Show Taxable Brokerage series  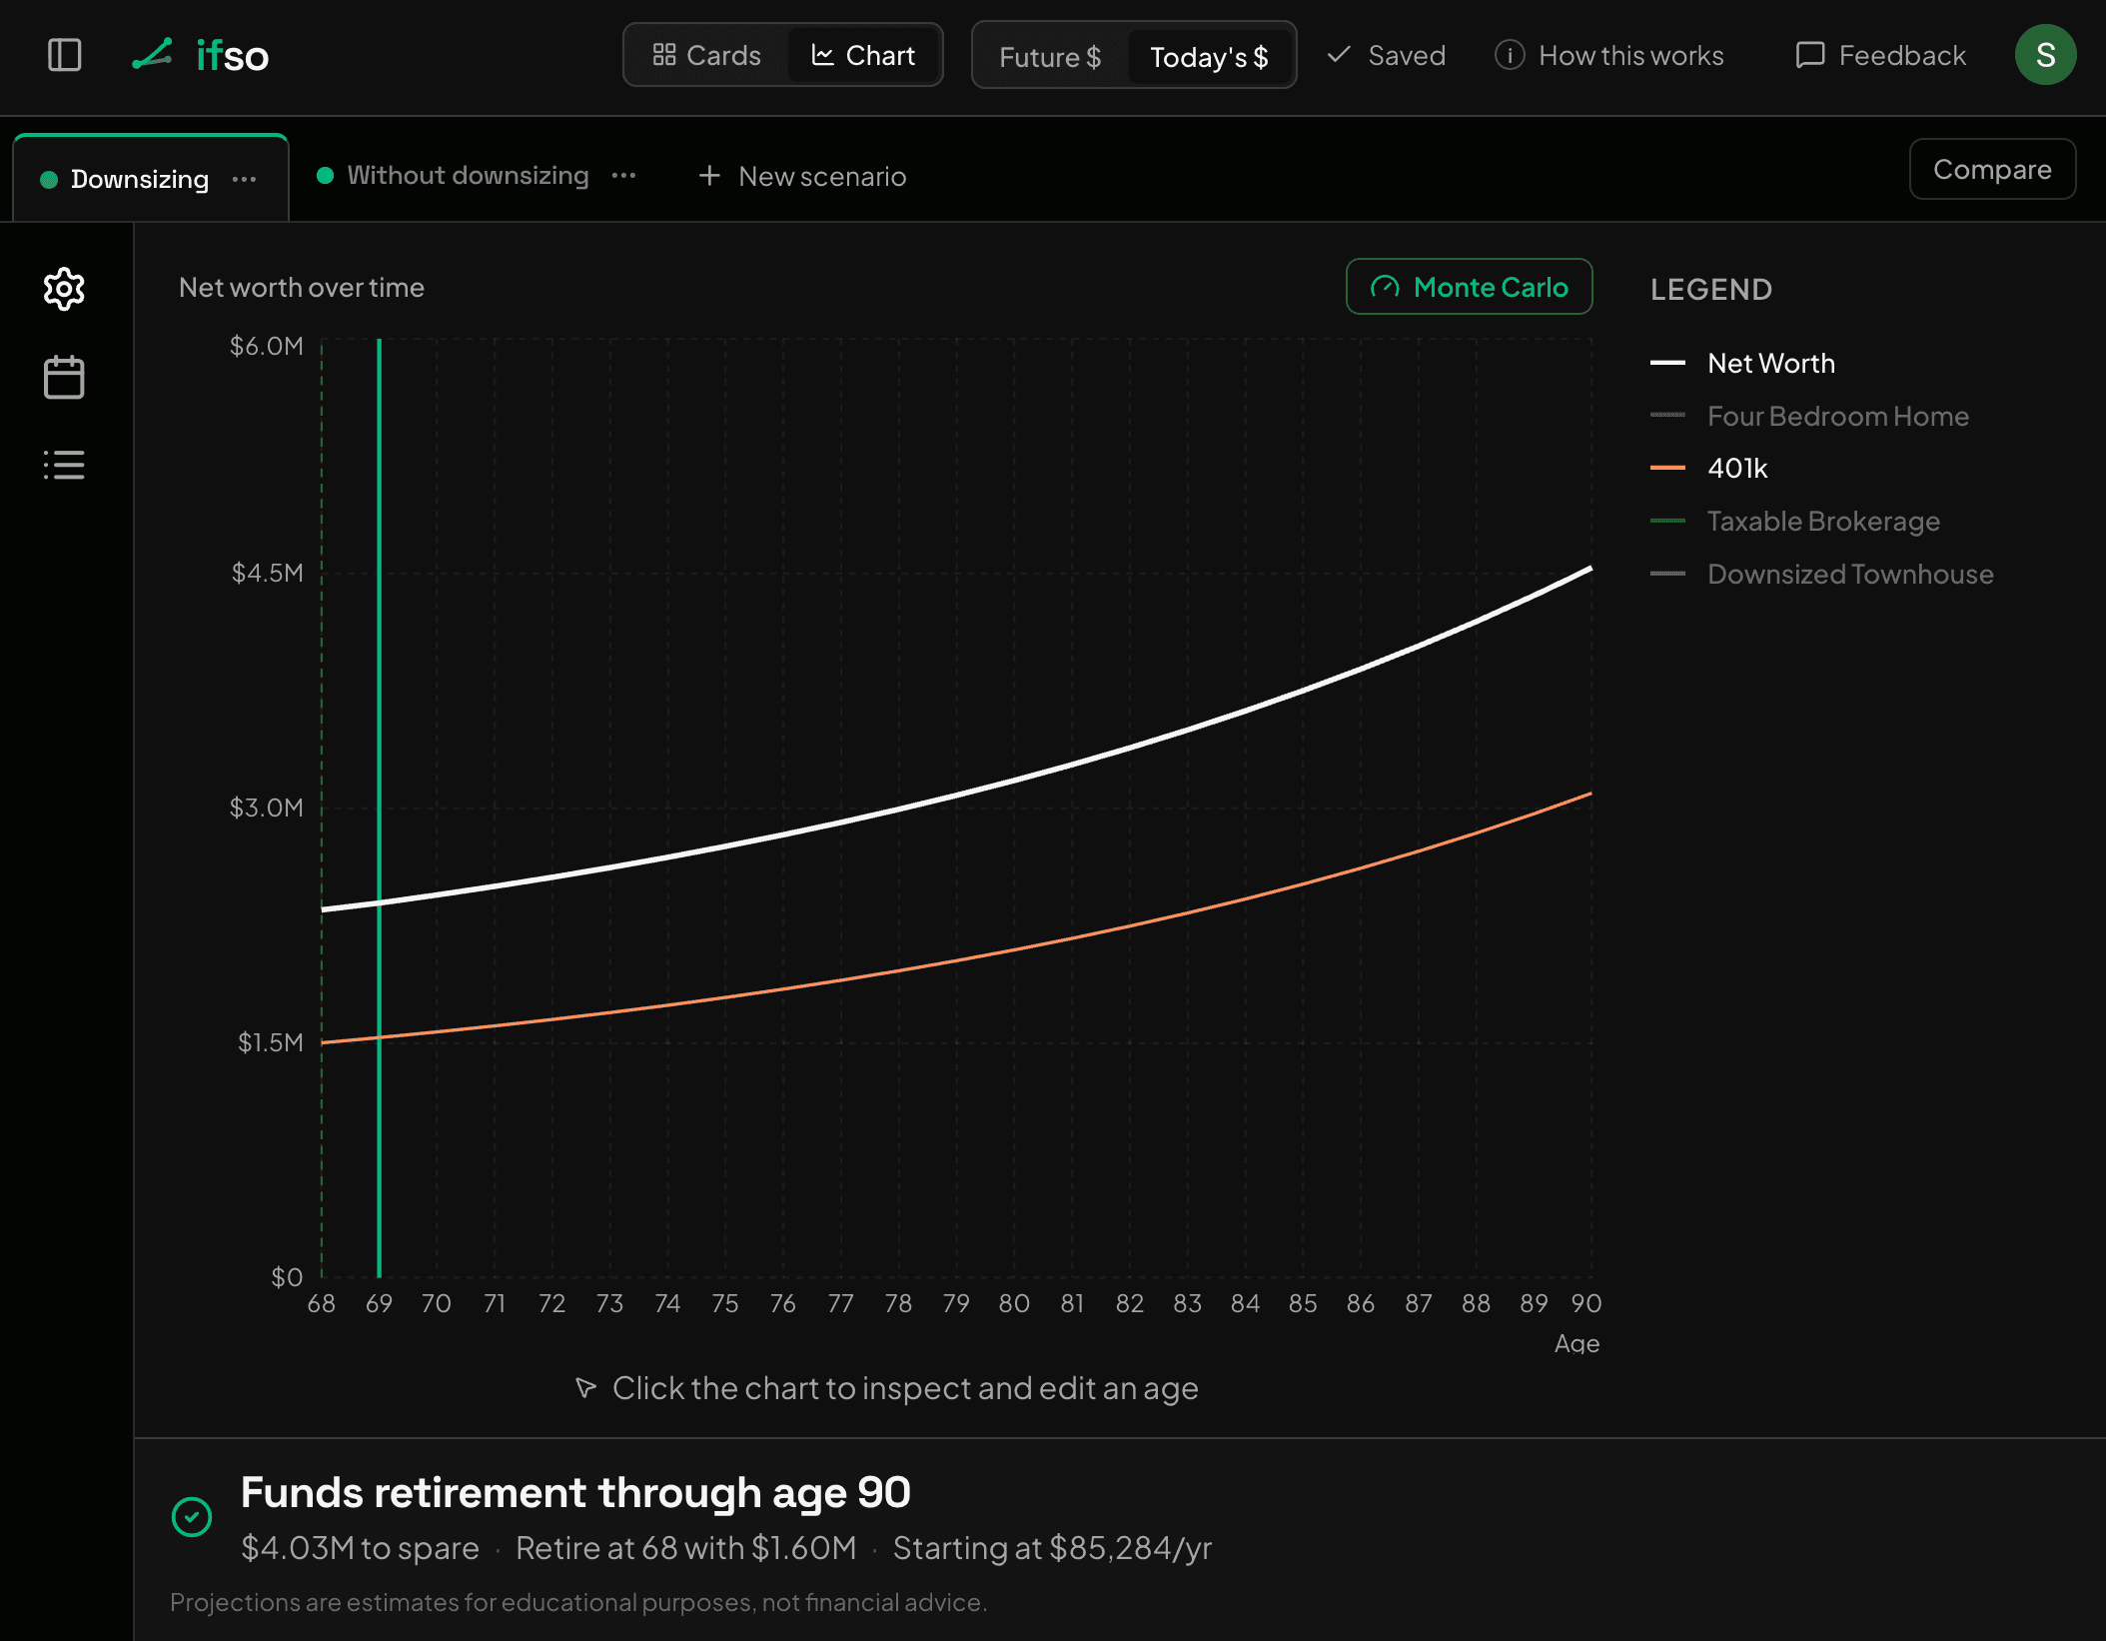click(x=1794, y=521)
